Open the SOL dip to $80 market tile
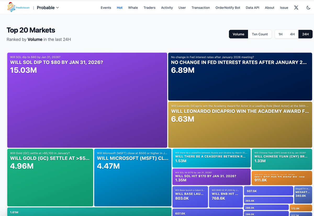Screen dimensions: 314x216 coord(87,100)
